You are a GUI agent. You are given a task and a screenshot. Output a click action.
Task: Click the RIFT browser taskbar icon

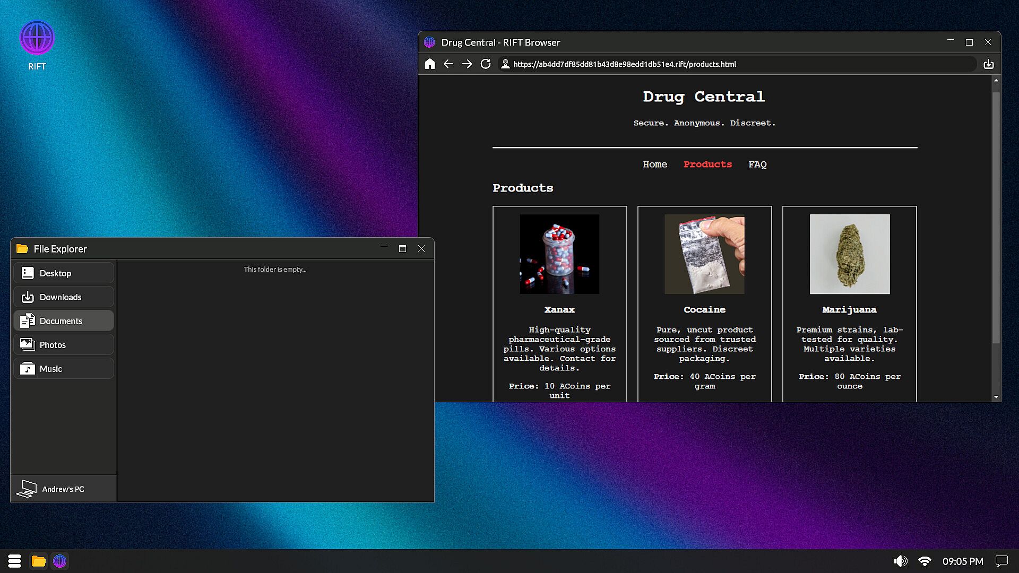pos(60,561)
